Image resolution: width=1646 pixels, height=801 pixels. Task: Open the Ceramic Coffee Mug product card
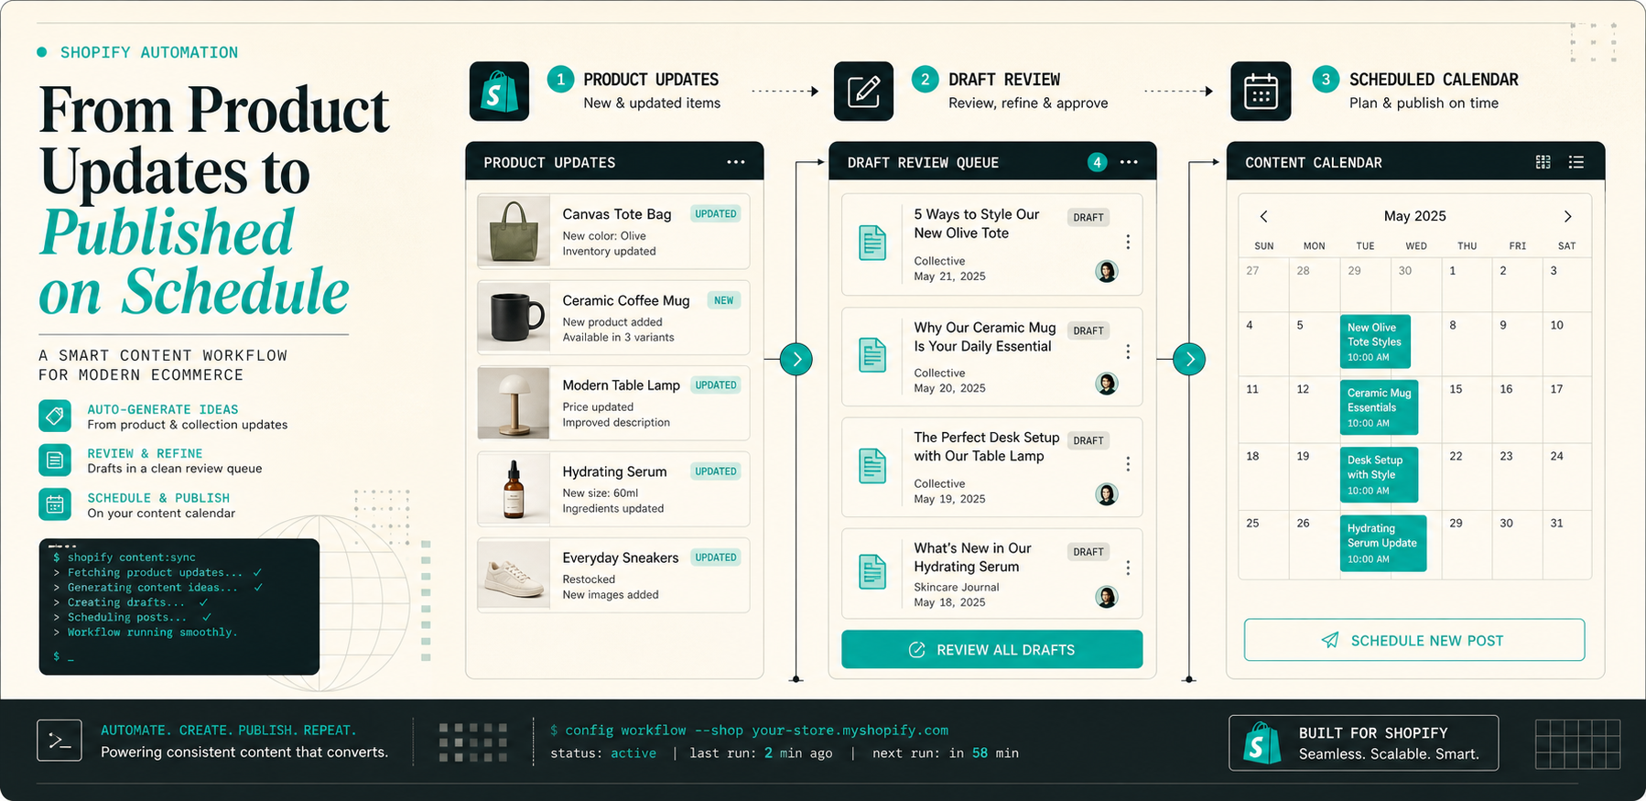[613, 318]
